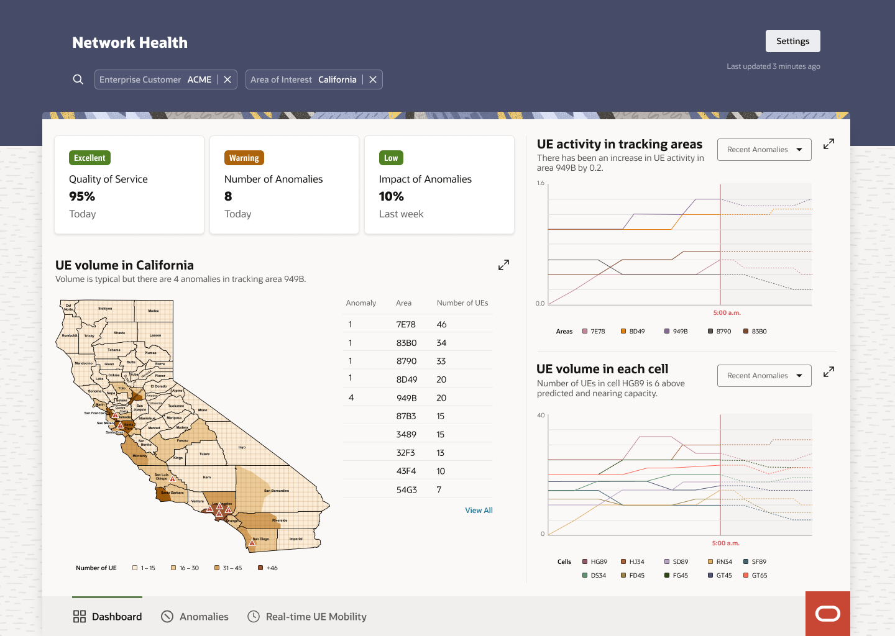Click the anomaly warning marker in San Diego
The image size is (895, 636).
[252, 543]
